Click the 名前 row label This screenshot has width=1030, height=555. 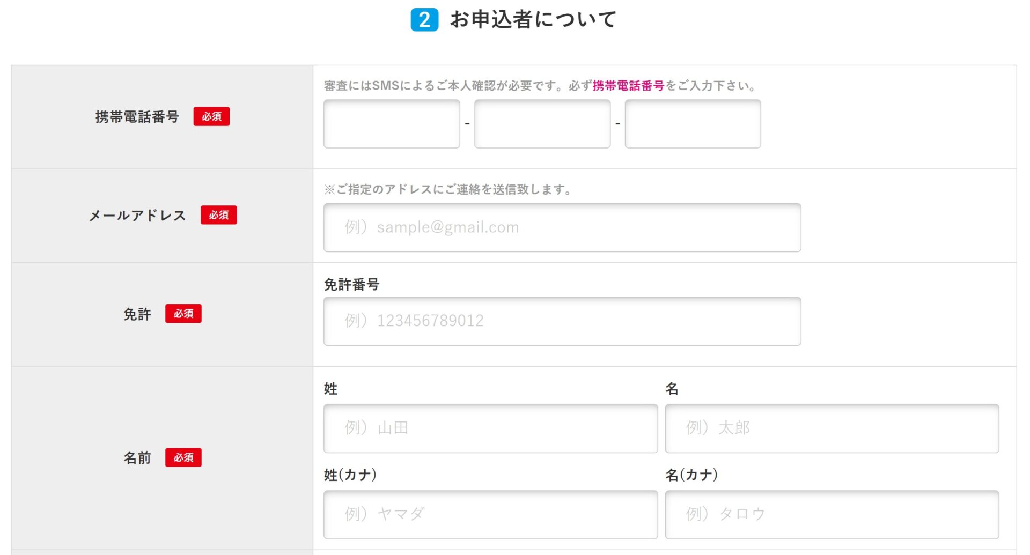137,458
